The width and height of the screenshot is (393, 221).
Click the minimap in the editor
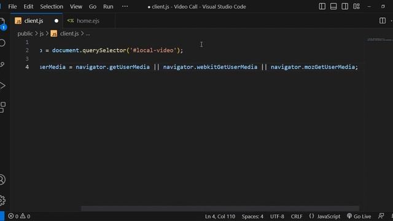tap(379, 39)
